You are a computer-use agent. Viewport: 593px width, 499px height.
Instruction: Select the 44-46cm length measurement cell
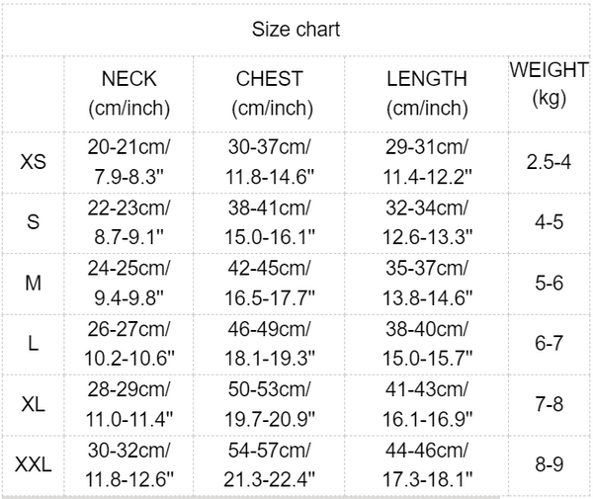(x=427, y=465)
